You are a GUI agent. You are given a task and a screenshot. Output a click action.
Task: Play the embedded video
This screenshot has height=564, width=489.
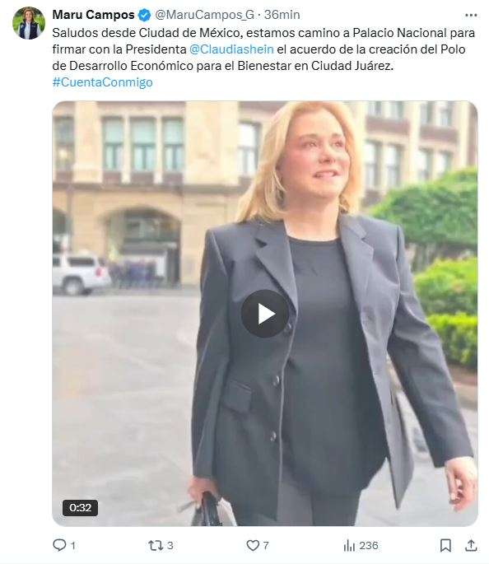264,314
